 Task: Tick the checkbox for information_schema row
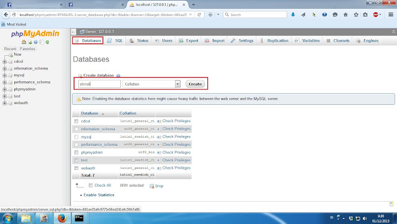coord(76,129)
